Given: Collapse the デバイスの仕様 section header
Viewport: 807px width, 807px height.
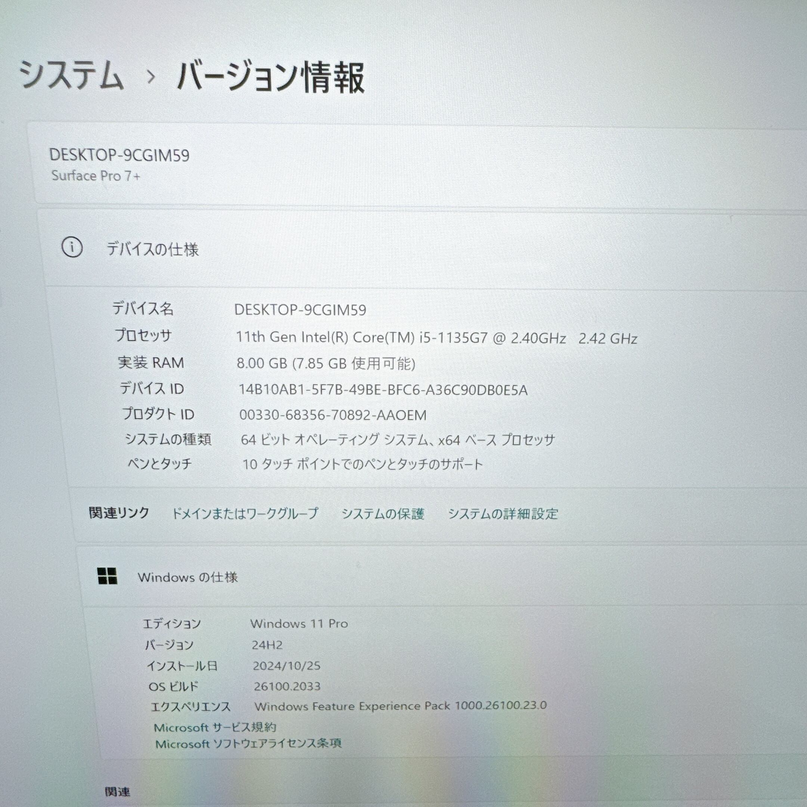Looking at the screenshot, I should coord(153,249).
